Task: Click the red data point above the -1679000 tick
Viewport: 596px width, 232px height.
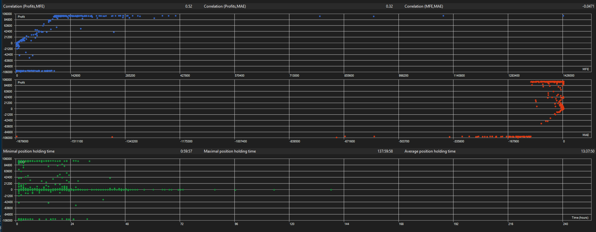Action: click(17, 136)
